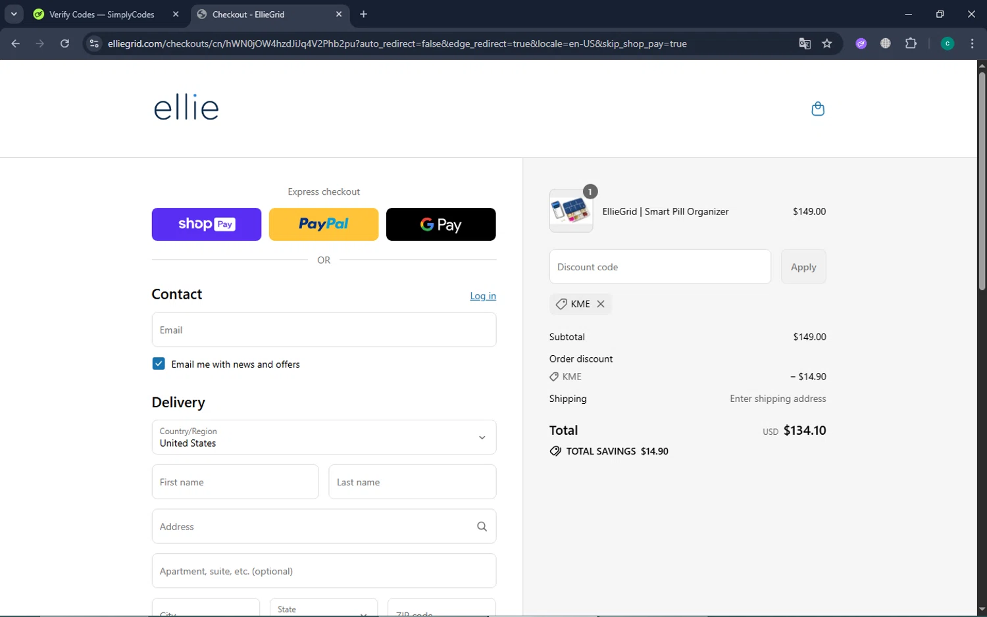
Task: Click the globe extension icon in toolbar
Action: [886, 43]
